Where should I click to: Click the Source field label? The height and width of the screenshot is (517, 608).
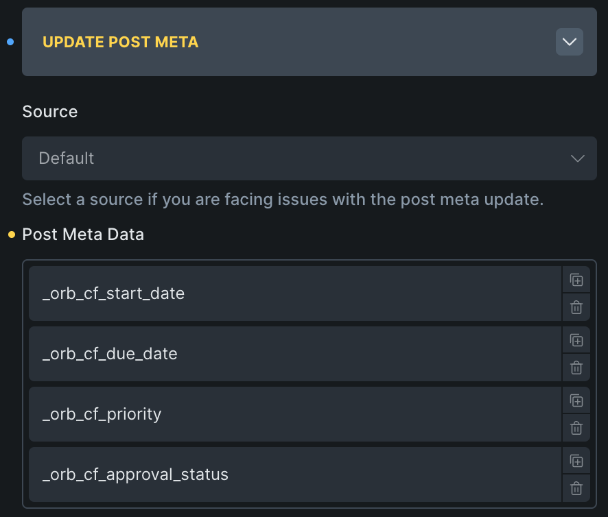[50, 112]
